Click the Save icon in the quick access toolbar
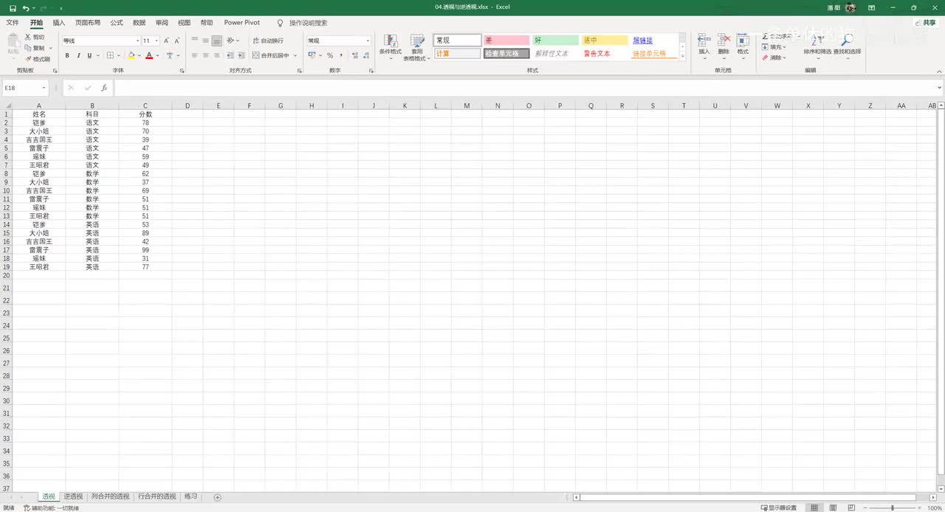Viewport: 945px width, 512px height. (x=13, y=7)
